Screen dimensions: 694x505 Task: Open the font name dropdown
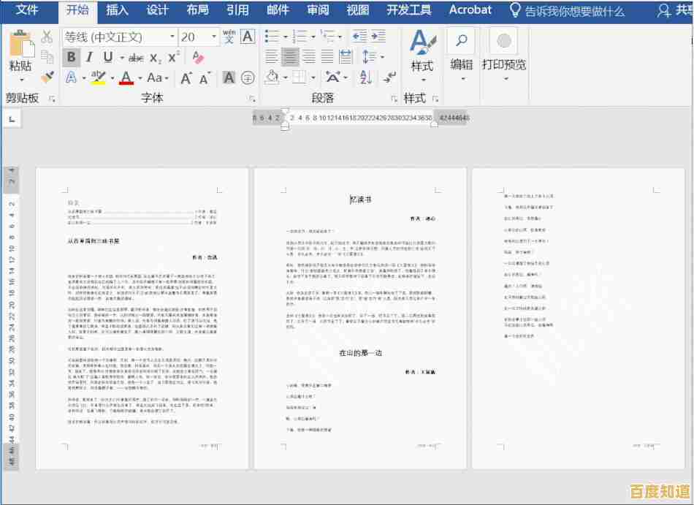pyautogui.click(x=172, y=36)
